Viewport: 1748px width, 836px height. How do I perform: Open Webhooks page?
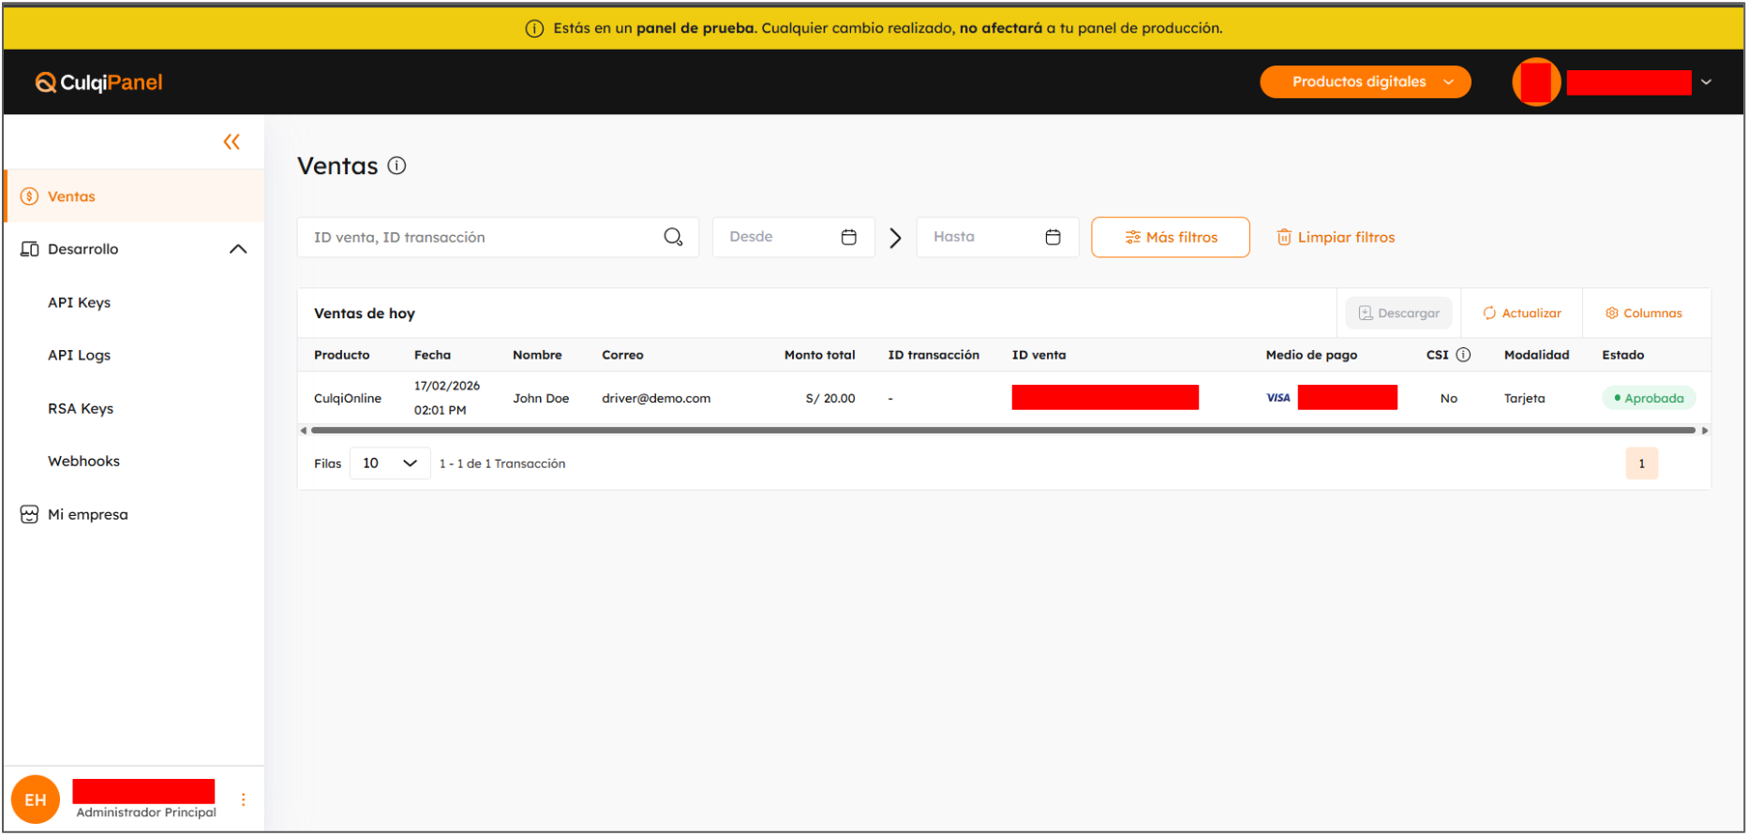pyautogui.click(x=84, y=462)
